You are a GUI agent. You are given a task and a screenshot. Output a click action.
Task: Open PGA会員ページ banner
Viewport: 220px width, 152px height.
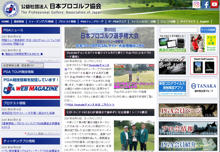[188, 110]
